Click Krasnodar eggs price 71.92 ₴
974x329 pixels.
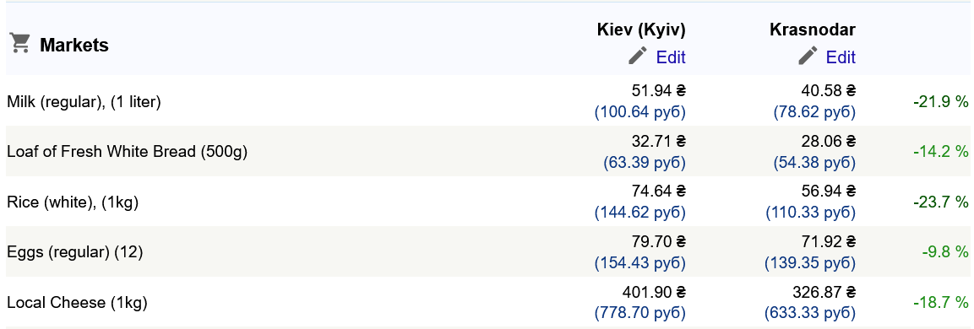pyautogui.click(x=829, y=241)
